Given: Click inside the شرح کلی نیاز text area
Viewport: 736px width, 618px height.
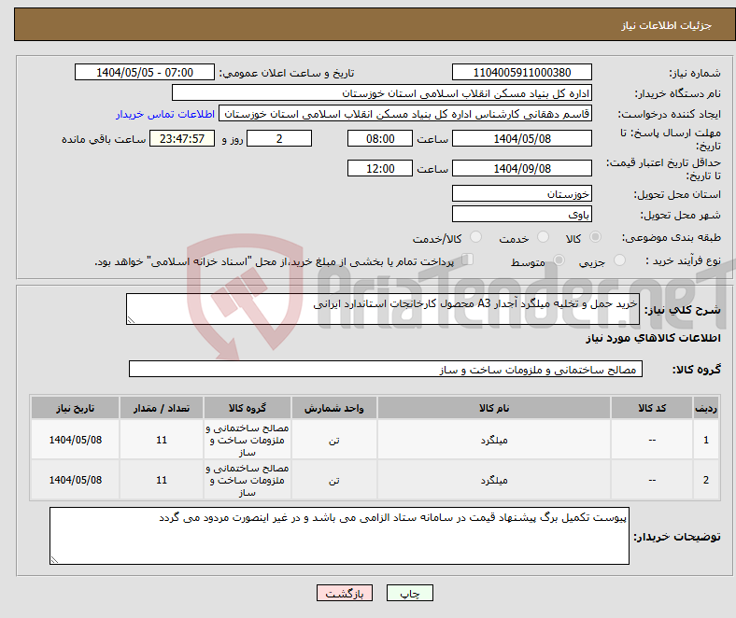Looking at the screenshot, I should point(389,310).
